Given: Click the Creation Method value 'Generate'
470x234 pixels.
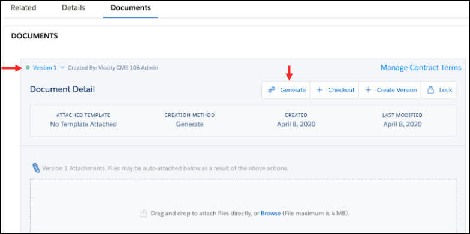Looking at the screenshot, I should 189,124.
